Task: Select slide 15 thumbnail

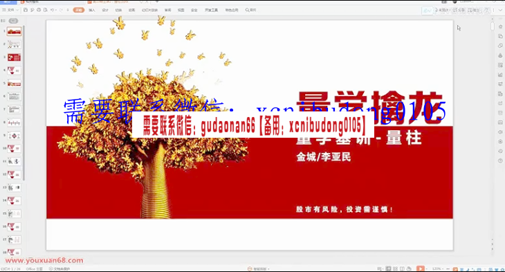Action: [x=14, y=214]
